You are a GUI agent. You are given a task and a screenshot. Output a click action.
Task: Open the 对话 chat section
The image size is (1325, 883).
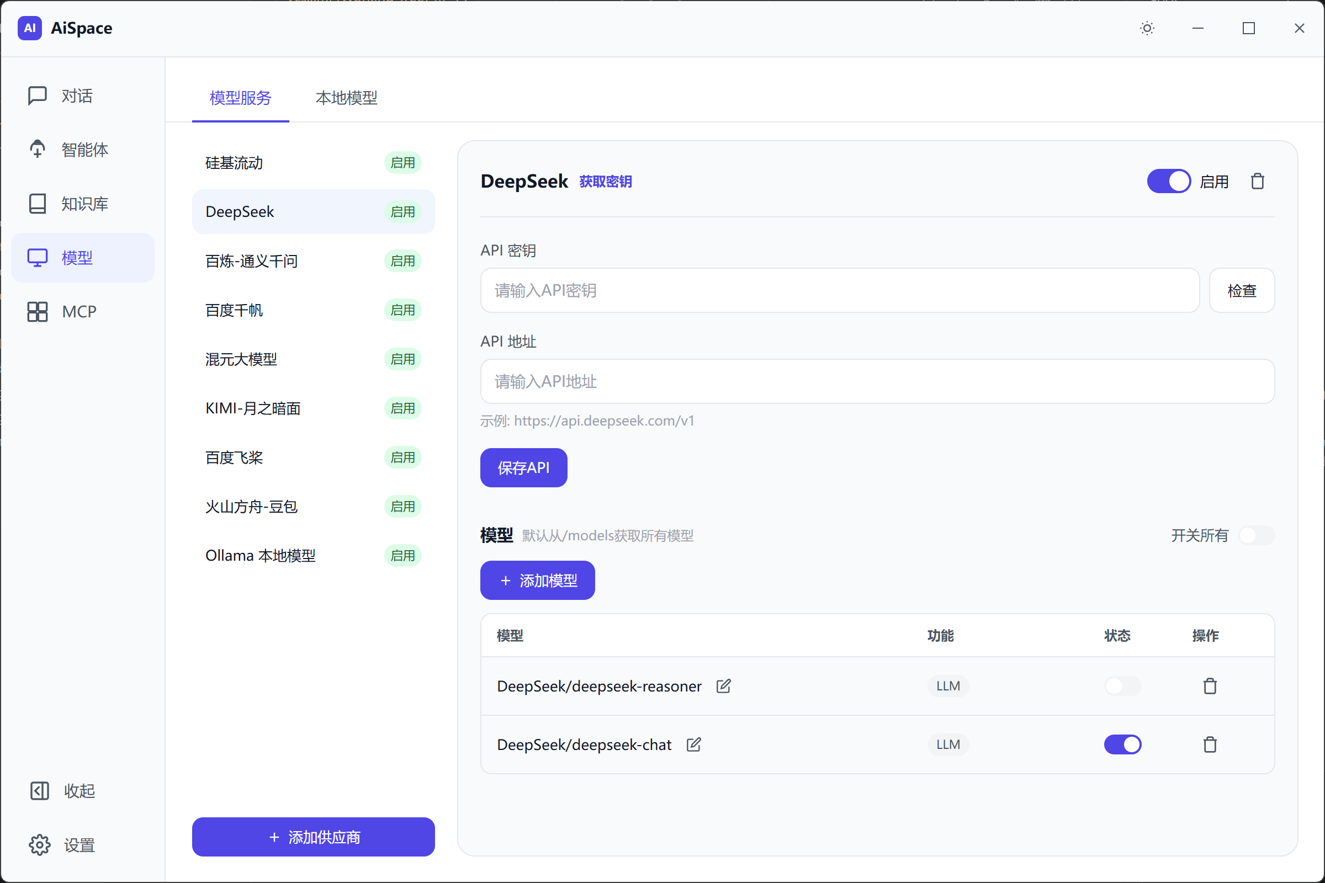[x=83, y=95]
